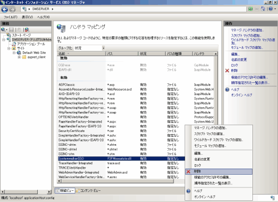Click the blue help icon in actions pane
The height and width of the screenshot is (202, 278).
(227, 90)
